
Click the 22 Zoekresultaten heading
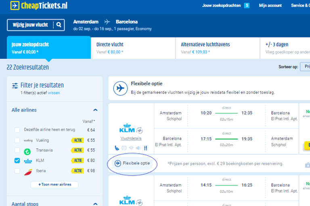point(28,67)
